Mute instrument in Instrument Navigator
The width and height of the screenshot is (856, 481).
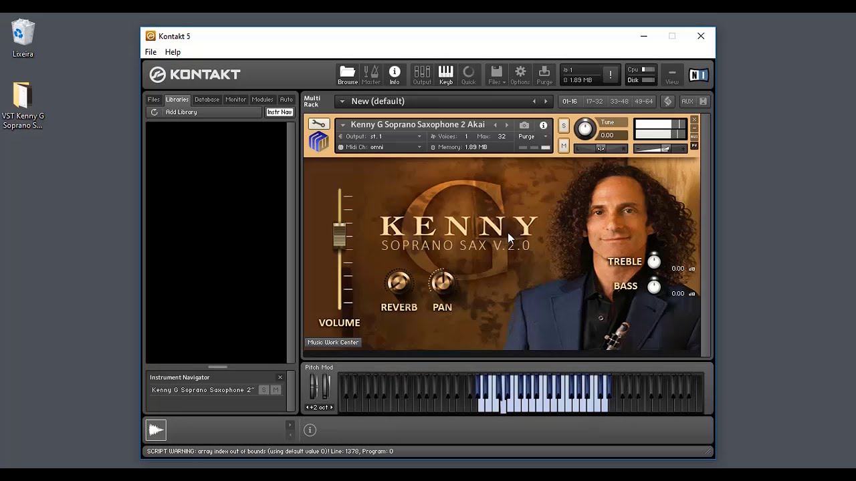(276, 390)
